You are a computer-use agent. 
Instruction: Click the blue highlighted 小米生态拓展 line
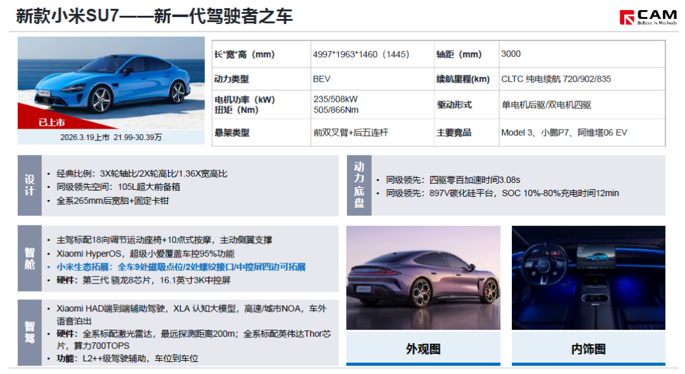tap(181, 267)
